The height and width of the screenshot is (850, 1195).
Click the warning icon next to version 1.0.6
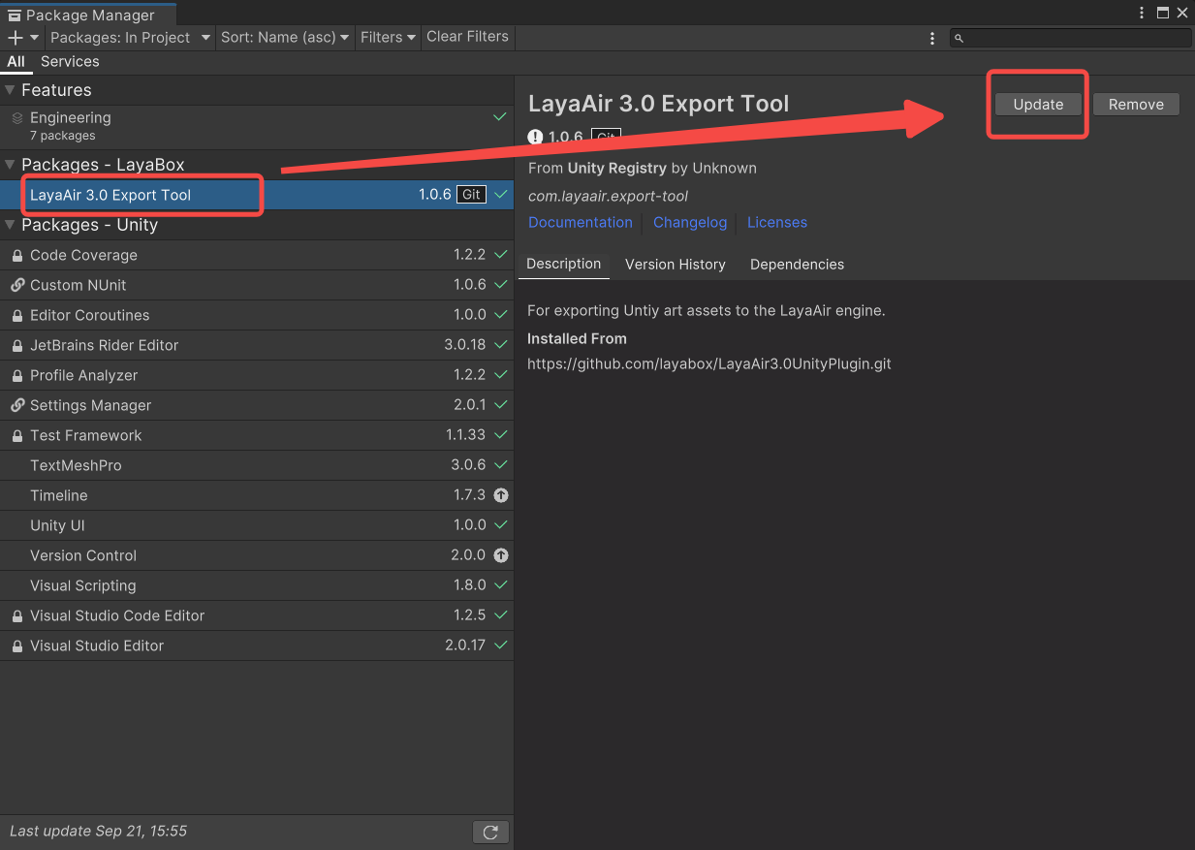click(535, 137)
